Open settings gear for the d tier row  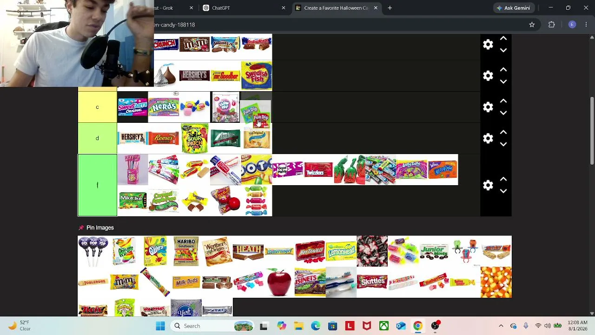[488, 138]
